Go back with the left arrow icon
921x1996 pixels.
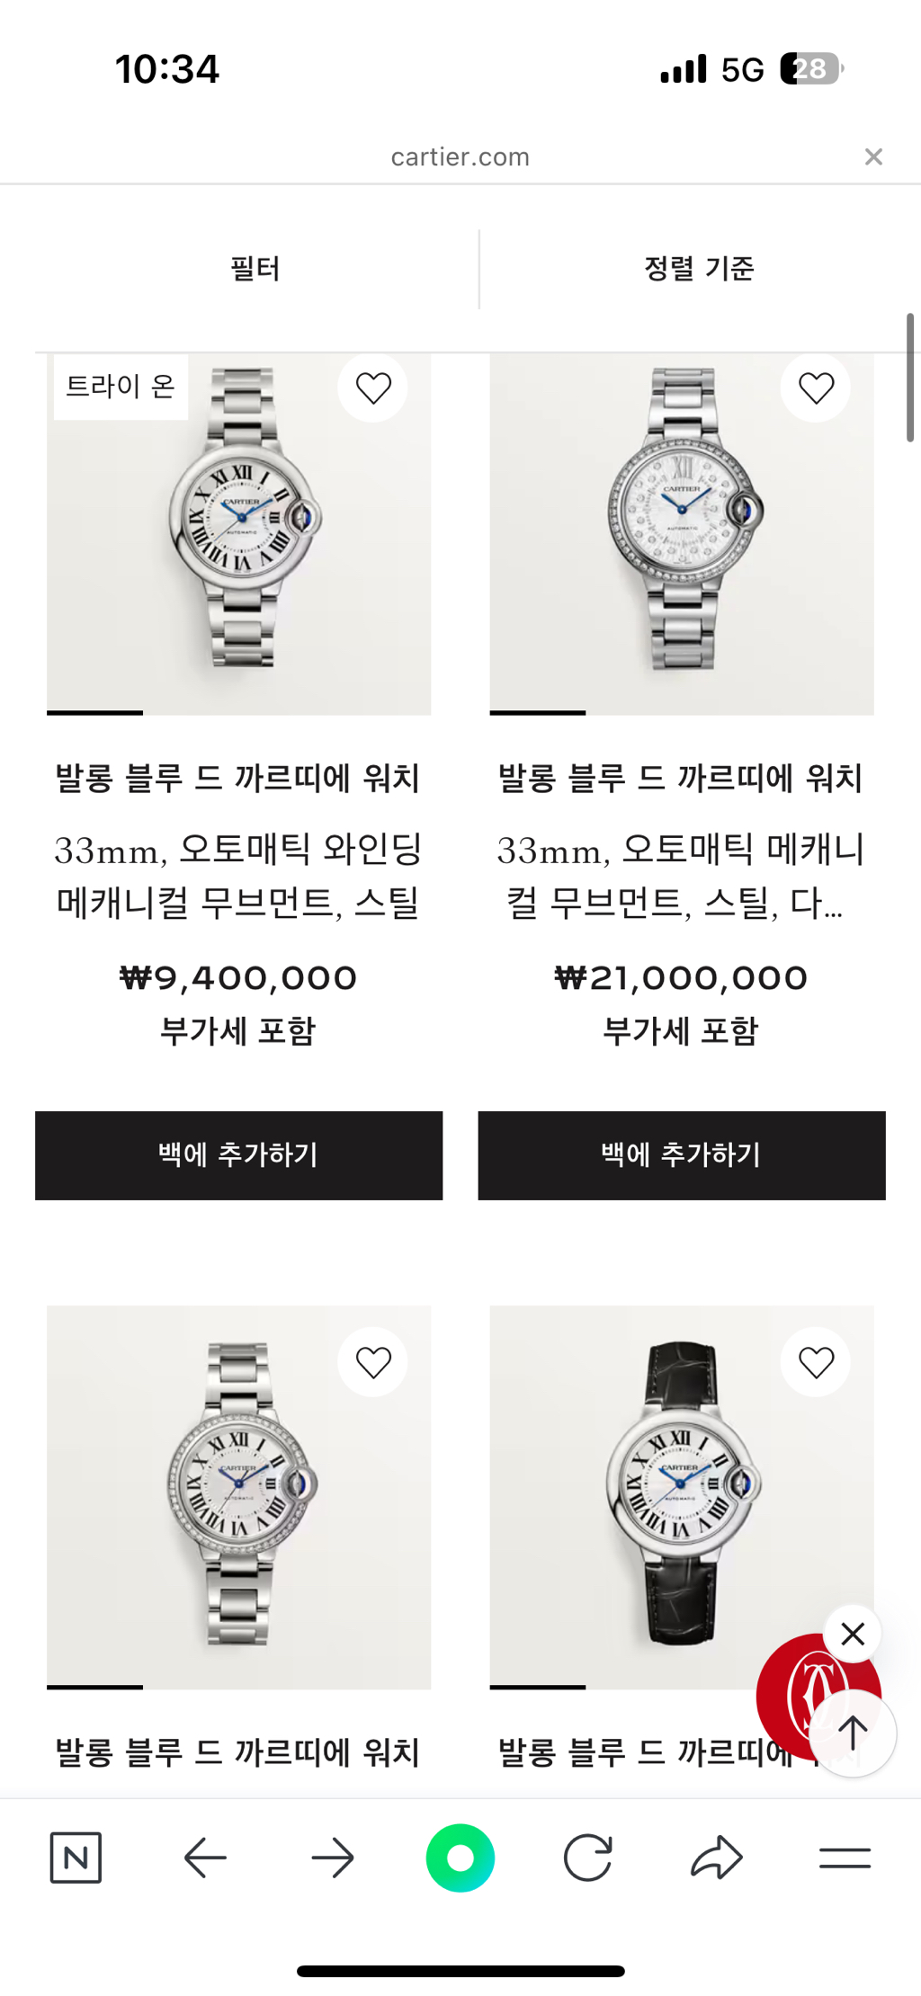coord(205,1858)
